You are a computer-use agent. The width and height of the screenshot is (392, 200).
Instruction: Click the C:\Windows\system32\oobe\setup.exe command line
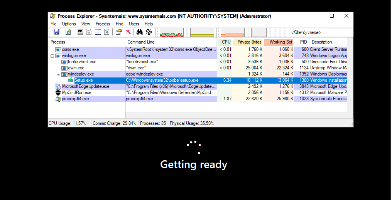point(162,81)
